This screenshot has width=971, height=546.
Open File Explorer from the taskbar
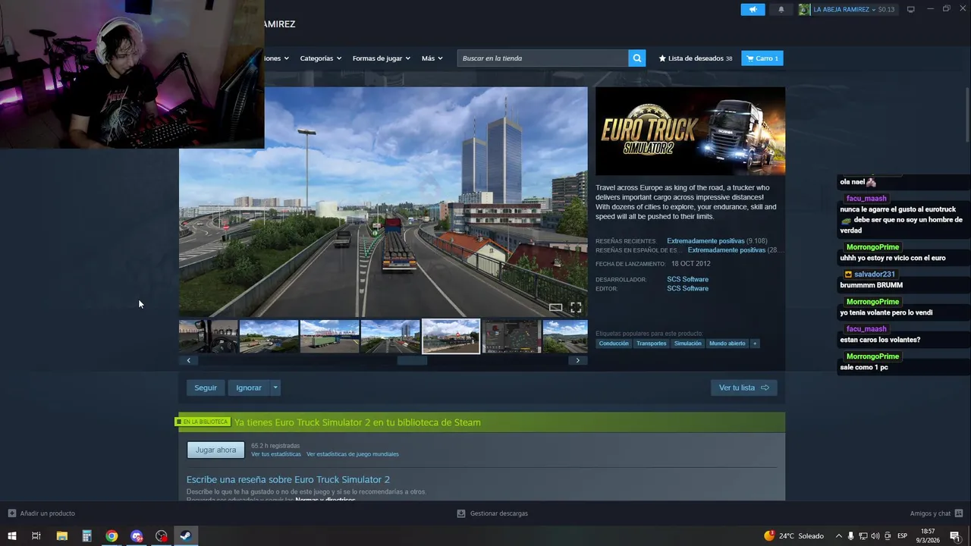[62, 536]
